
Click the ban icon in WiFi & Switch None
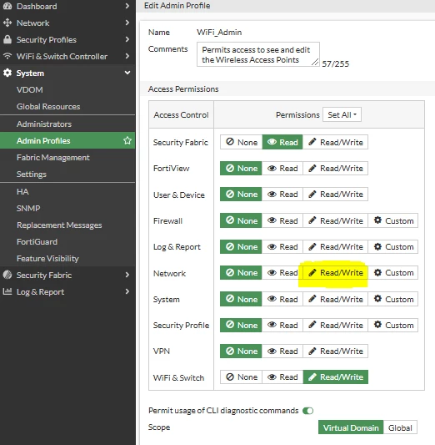point(230,377)
